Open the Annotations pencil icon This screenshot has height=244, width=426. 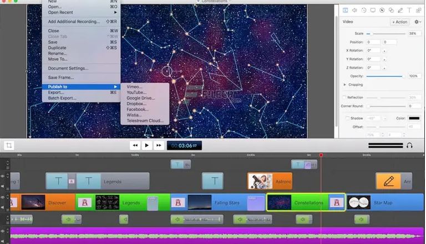(x=400, y=11)
